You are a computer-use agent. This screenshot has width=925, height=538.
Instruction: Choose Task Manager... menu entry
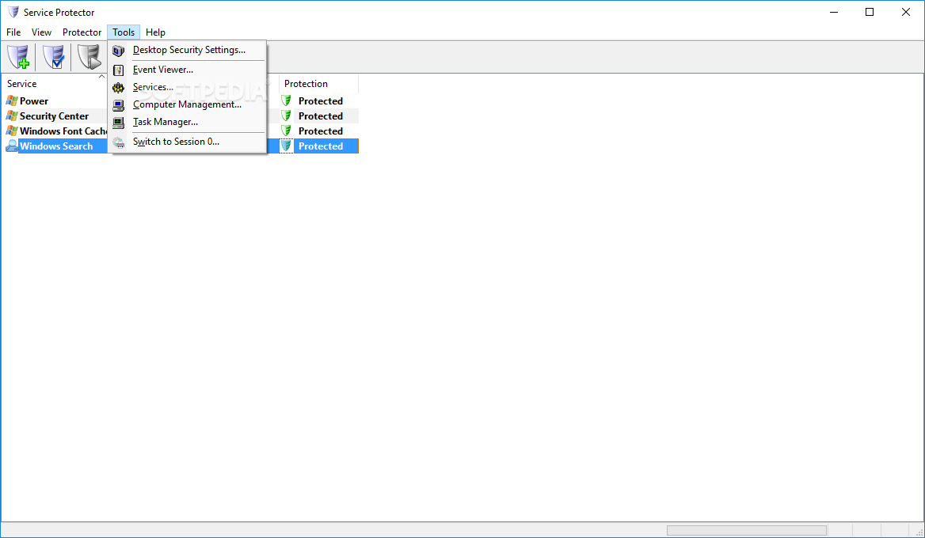point(187,122)
